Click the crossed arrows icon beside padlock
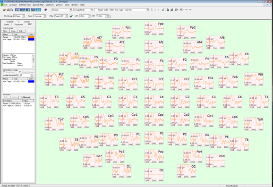The height and width of the screenshot is (187, 273). pos(163,10)
